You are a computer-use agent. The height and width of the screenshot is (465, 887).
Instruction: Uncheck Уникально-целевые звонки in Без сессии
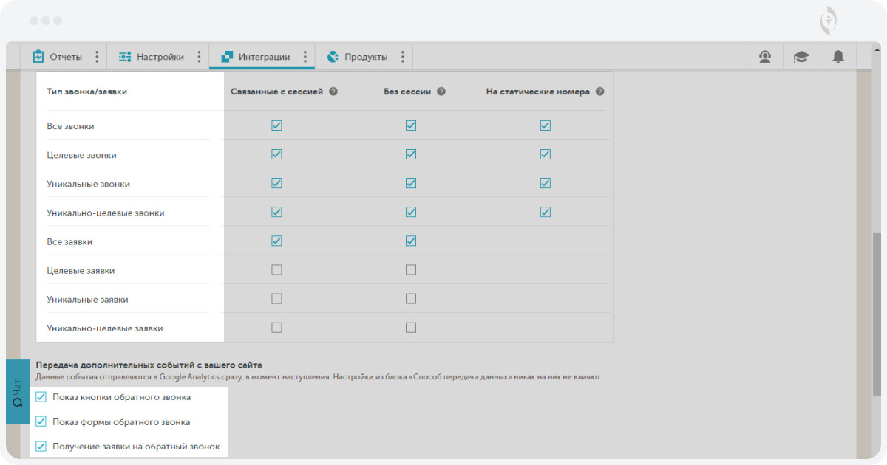coord(411,212)
